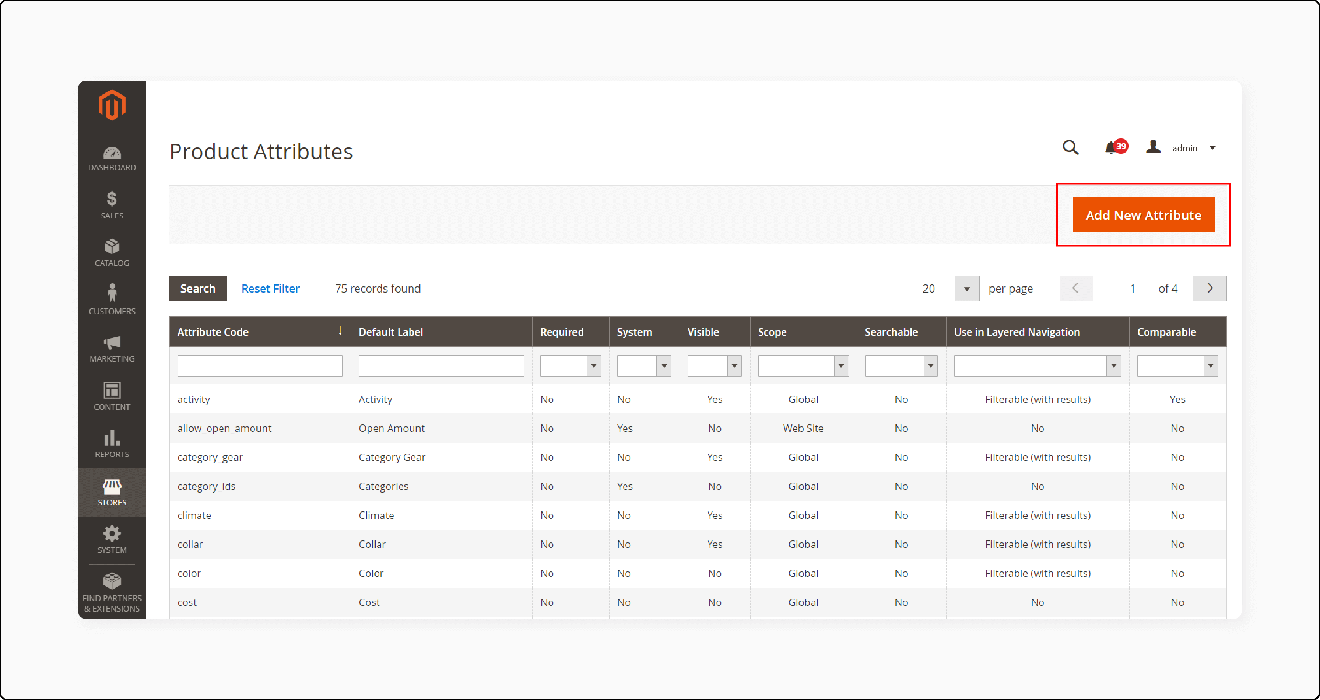Sort by Scope column header

[803, 332]
